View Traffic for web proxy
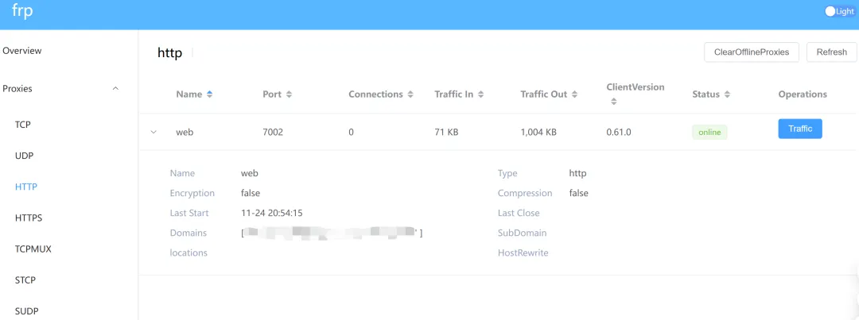Image resolution: width=859 pixels, height=320 pixels. click(799, 129)
